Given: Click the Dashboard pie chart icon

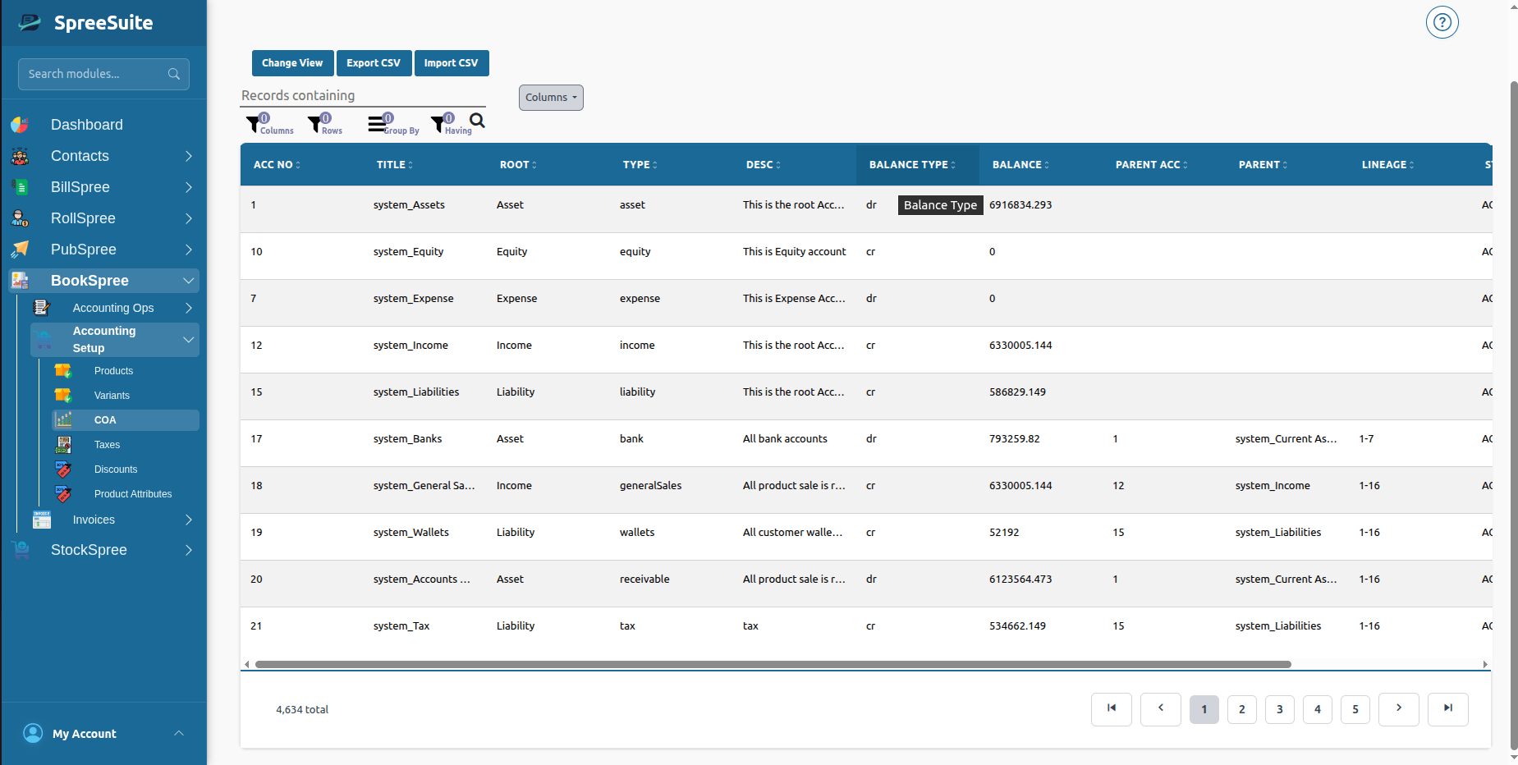Looking at the screenshot, I should click(20, 125).
